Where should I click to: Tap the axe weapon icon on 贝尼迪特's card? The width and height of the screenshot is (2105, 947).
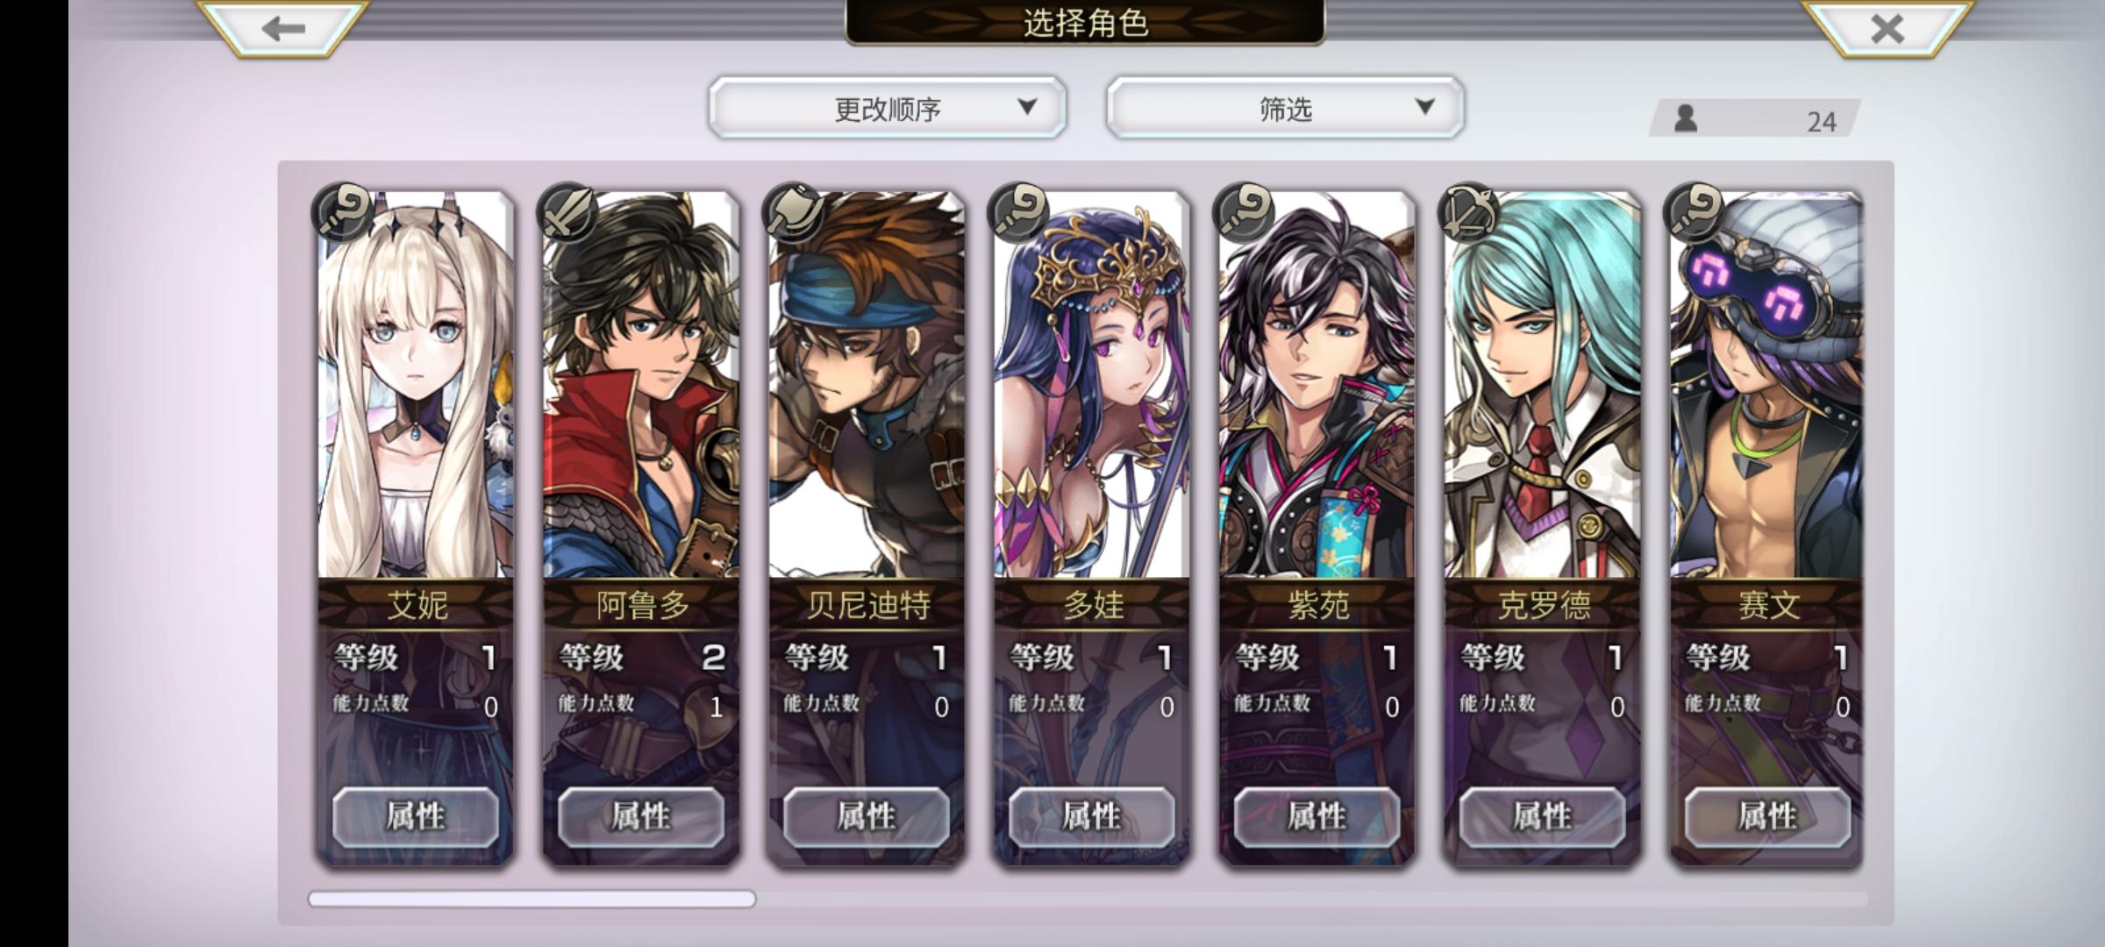point(793,212)
